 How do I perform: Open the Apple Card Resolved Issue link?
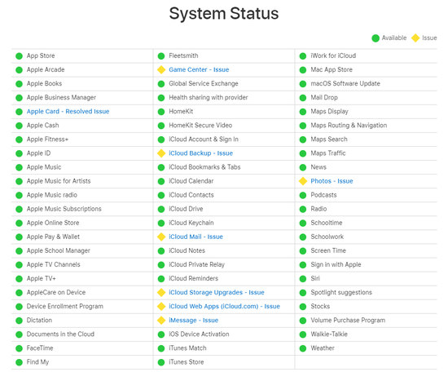(68, 112)
